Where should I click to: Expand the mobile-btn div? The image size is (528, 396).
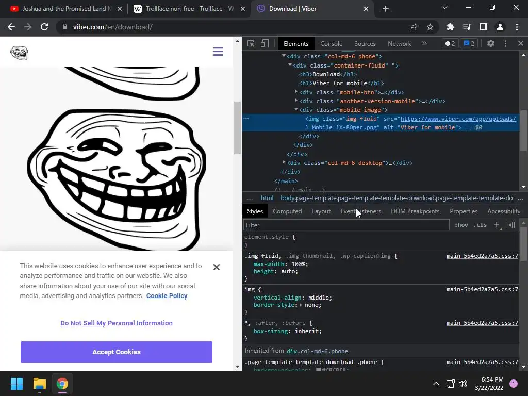click(296, 92)
